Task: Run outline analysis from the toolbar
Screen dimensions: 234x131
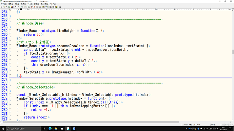Action: (46, 7)
